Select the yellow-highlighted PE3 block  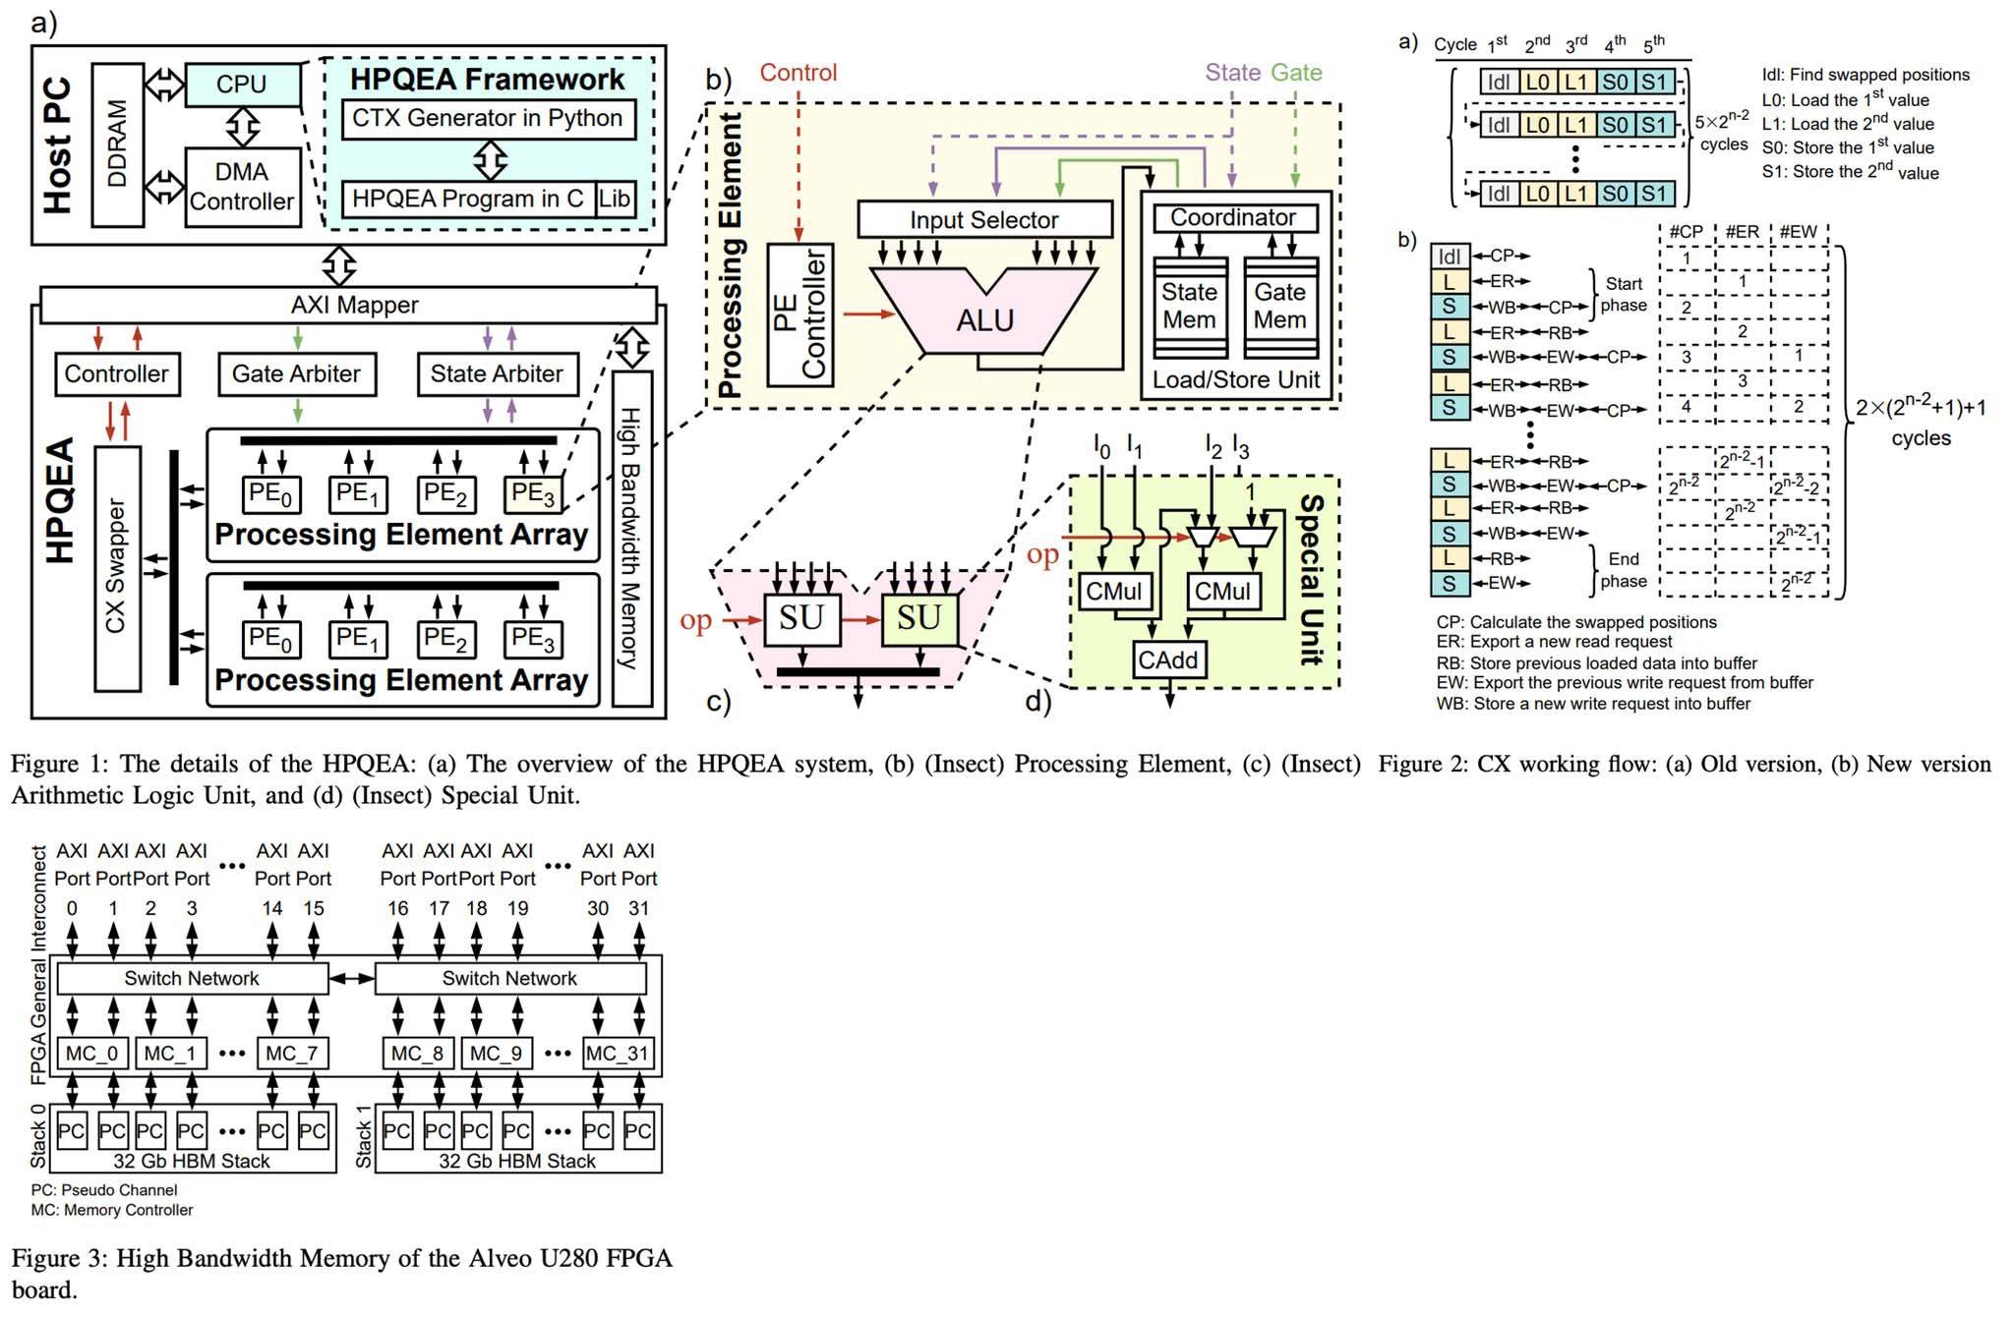pos(533,493)
